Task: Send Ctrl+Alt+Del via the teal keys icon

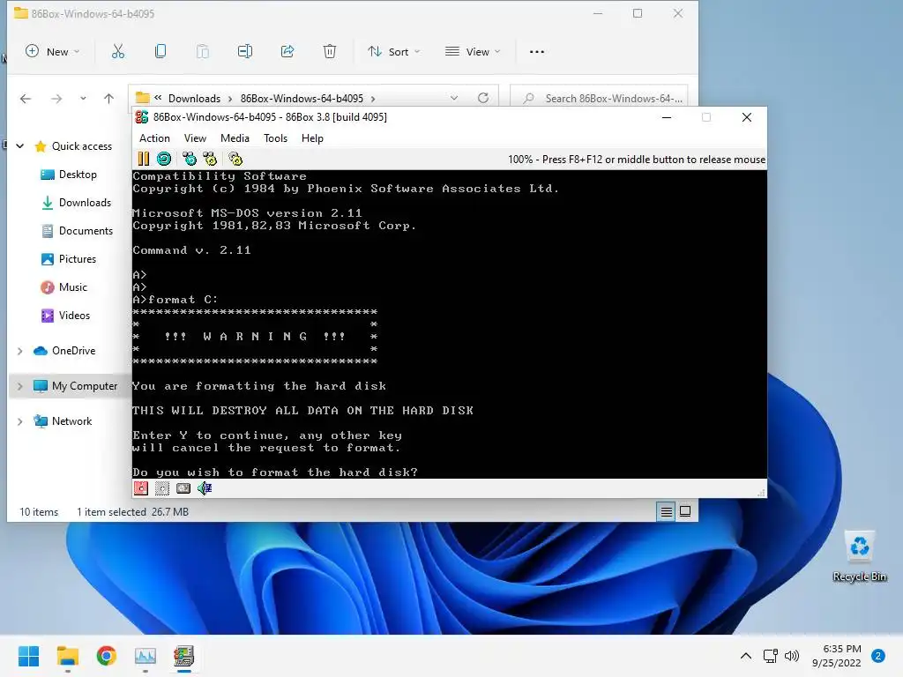Action: 190,159
